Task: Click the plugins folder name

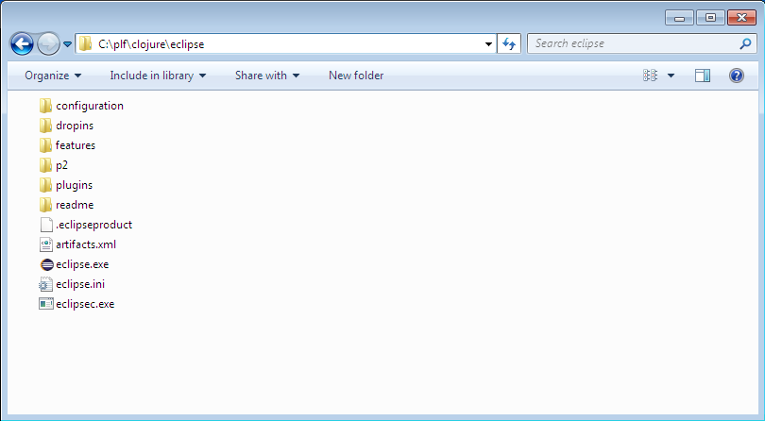Action: tap(75, 185)
